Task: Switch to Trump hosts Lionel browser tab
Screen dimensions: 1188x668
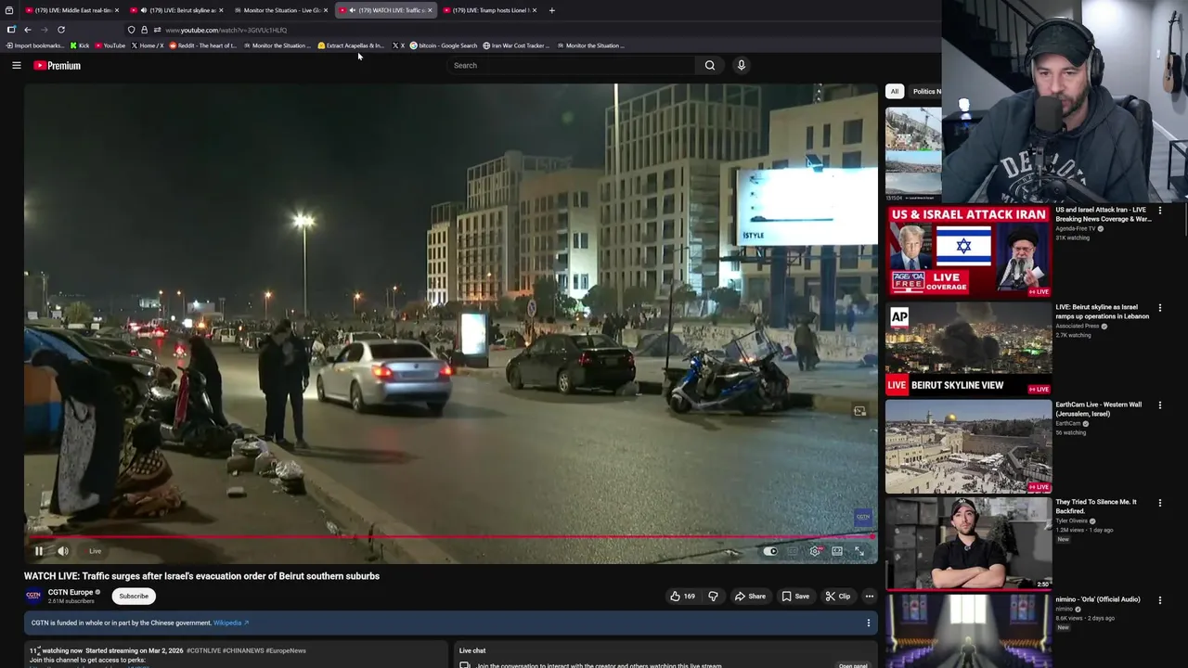Action: [490, 10]
